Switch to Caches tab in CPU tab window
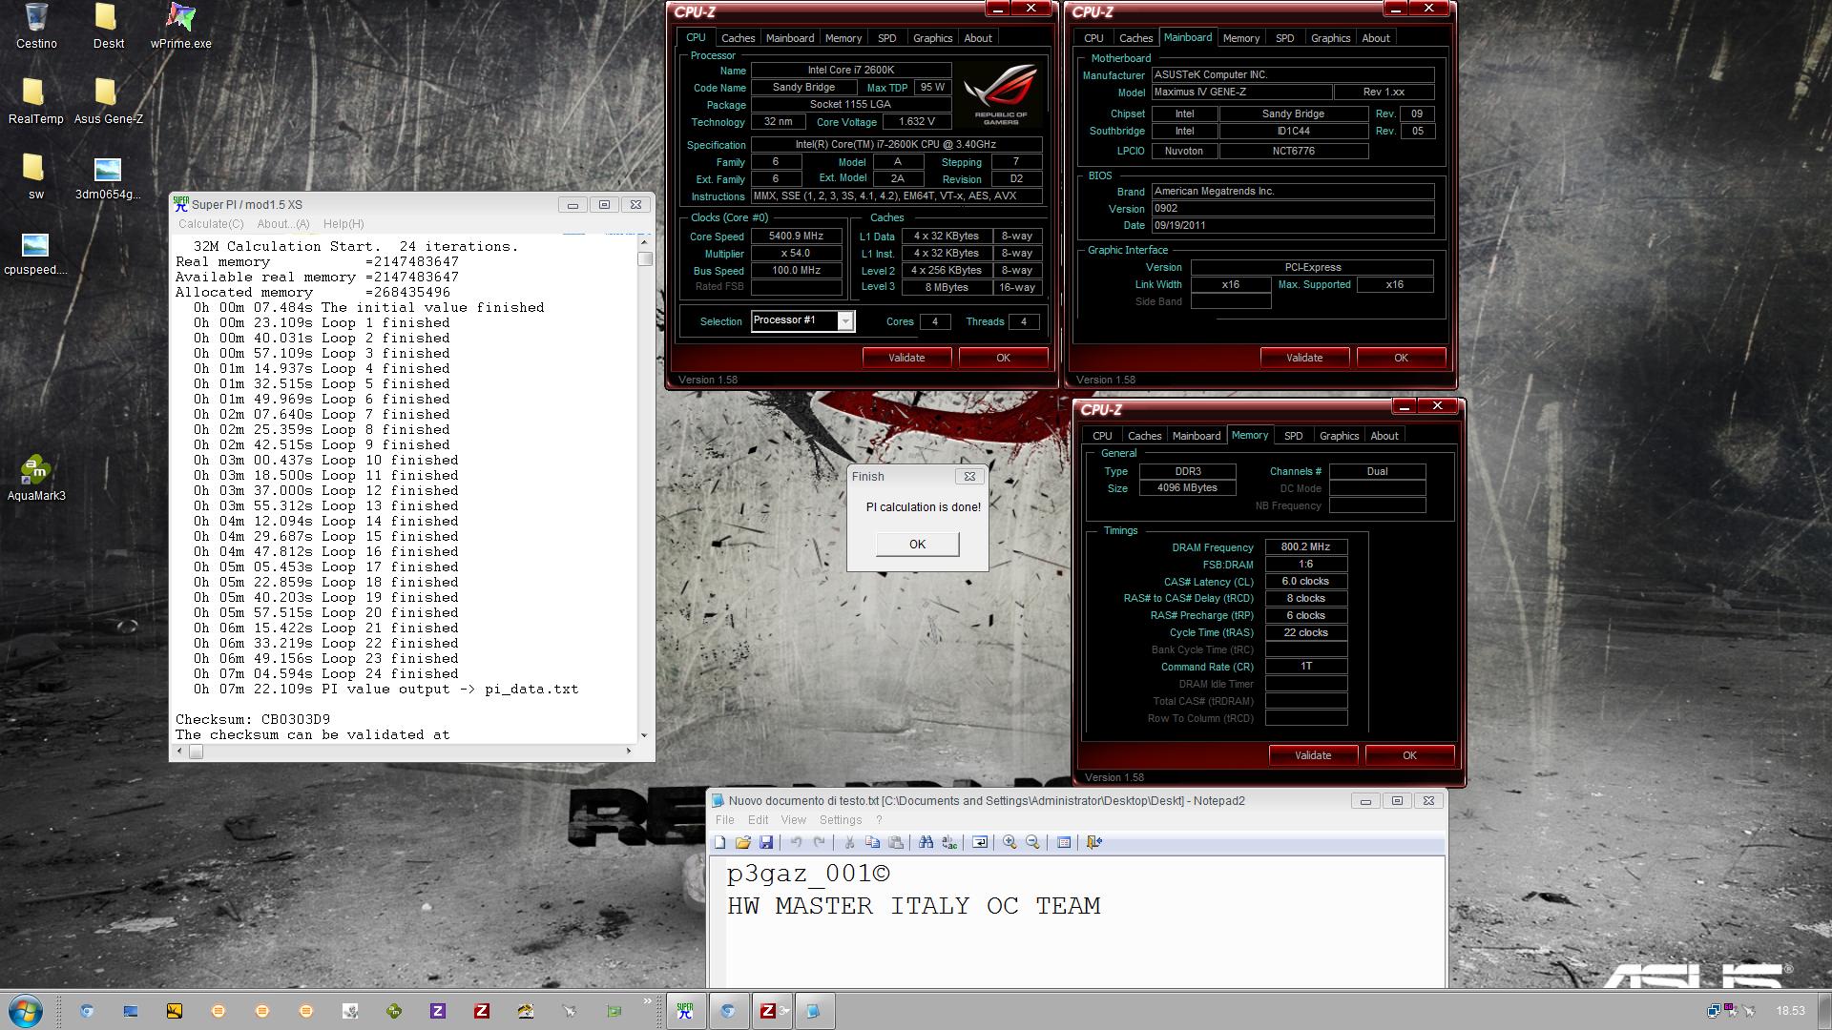Viewport: 1832px width, 1030px height. pos(738,38)
